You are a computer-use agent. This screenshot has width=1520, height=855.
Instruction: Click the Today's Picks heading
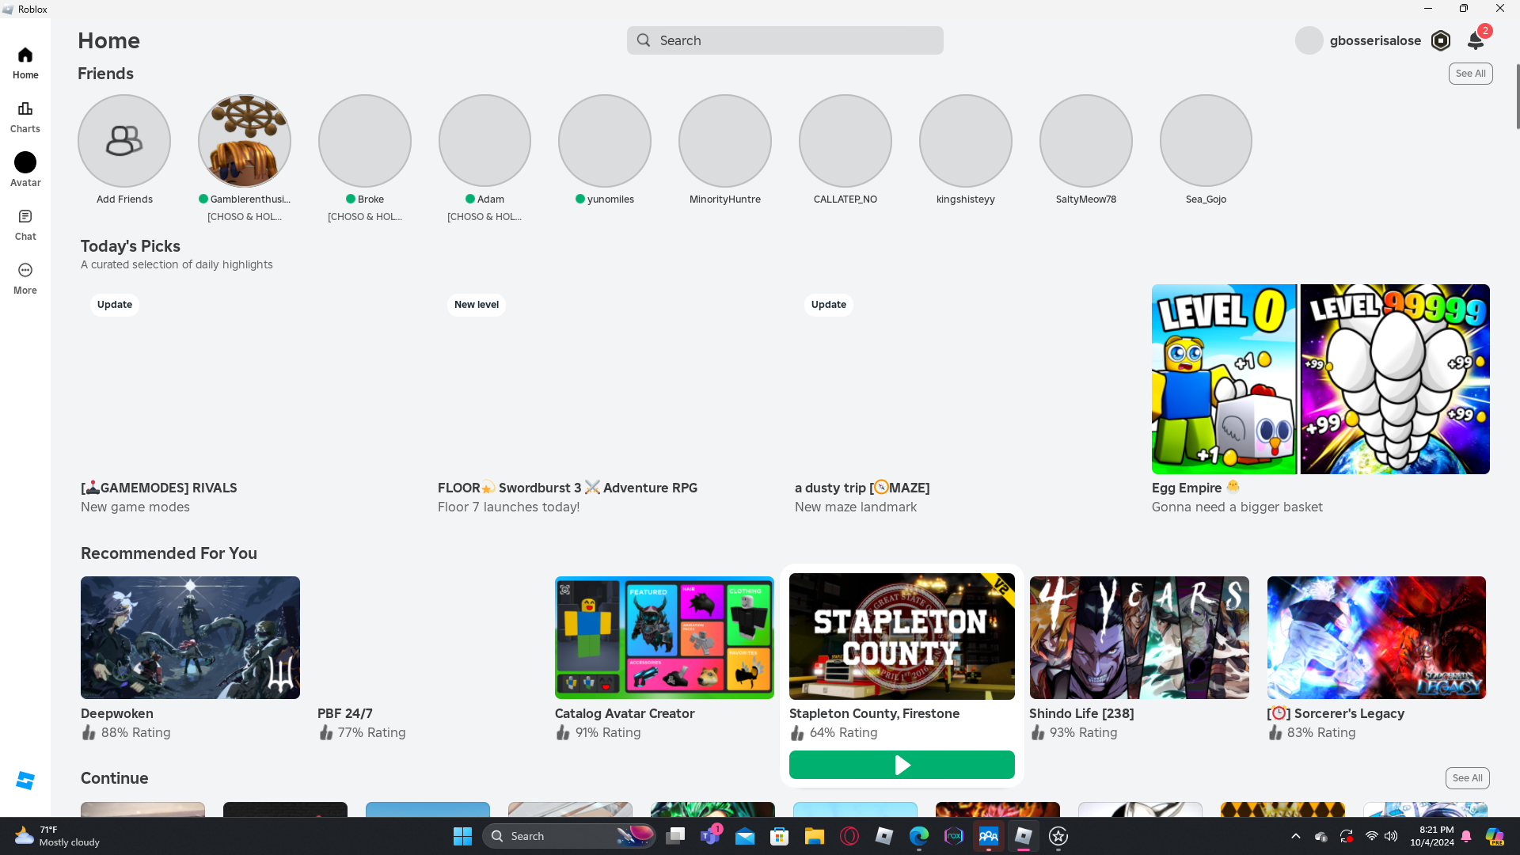(x=131, y=246)
